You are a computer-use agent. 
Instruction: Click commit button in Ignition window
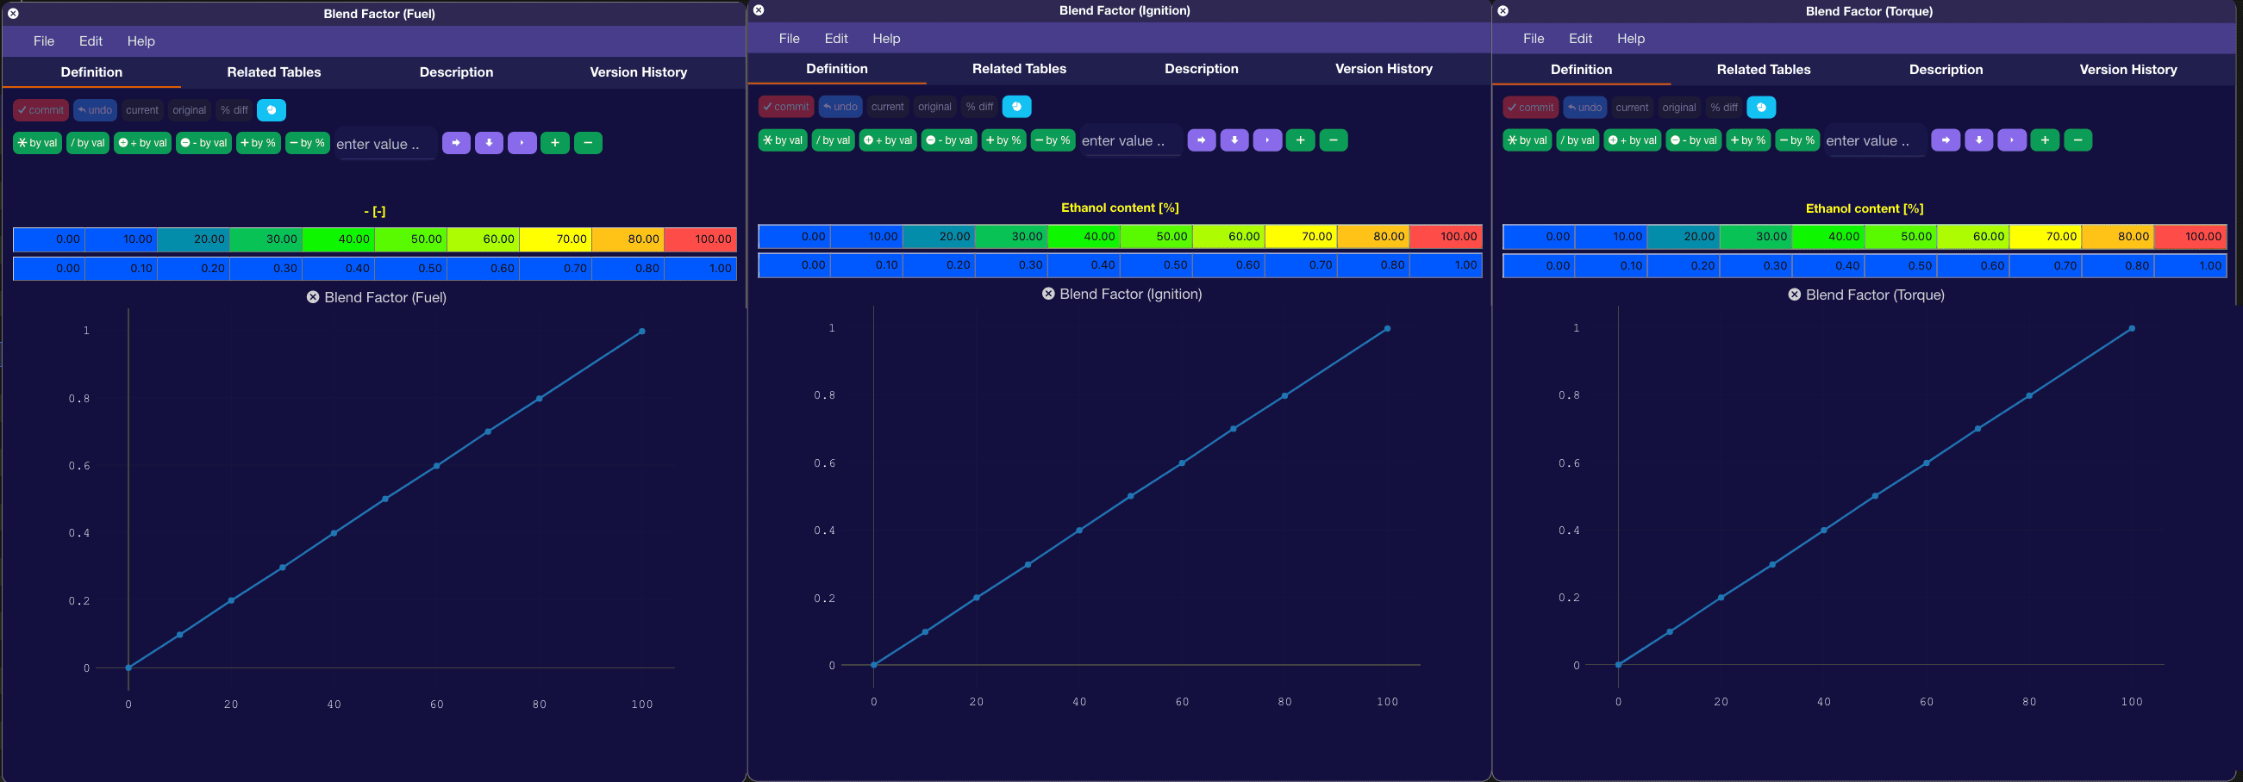786,107
